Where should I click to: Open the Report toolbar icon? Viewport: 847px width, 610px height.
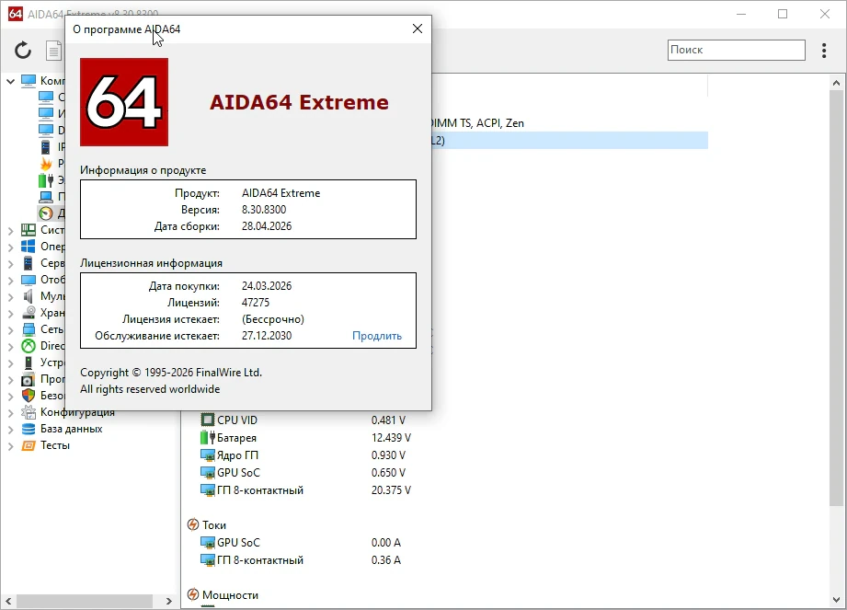[x=54, y=51]
